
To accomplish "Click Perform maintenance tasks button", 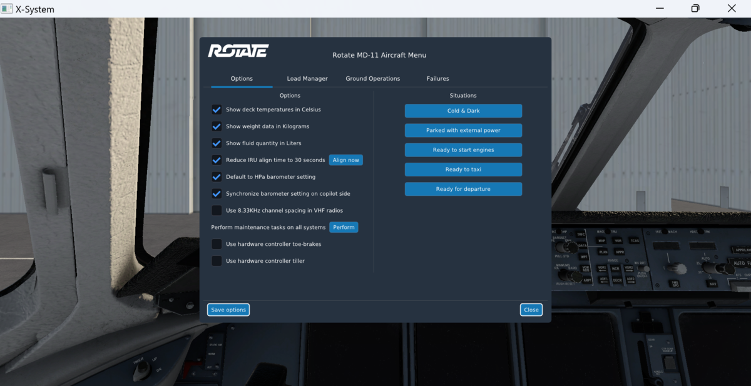I will click(344, 227).
